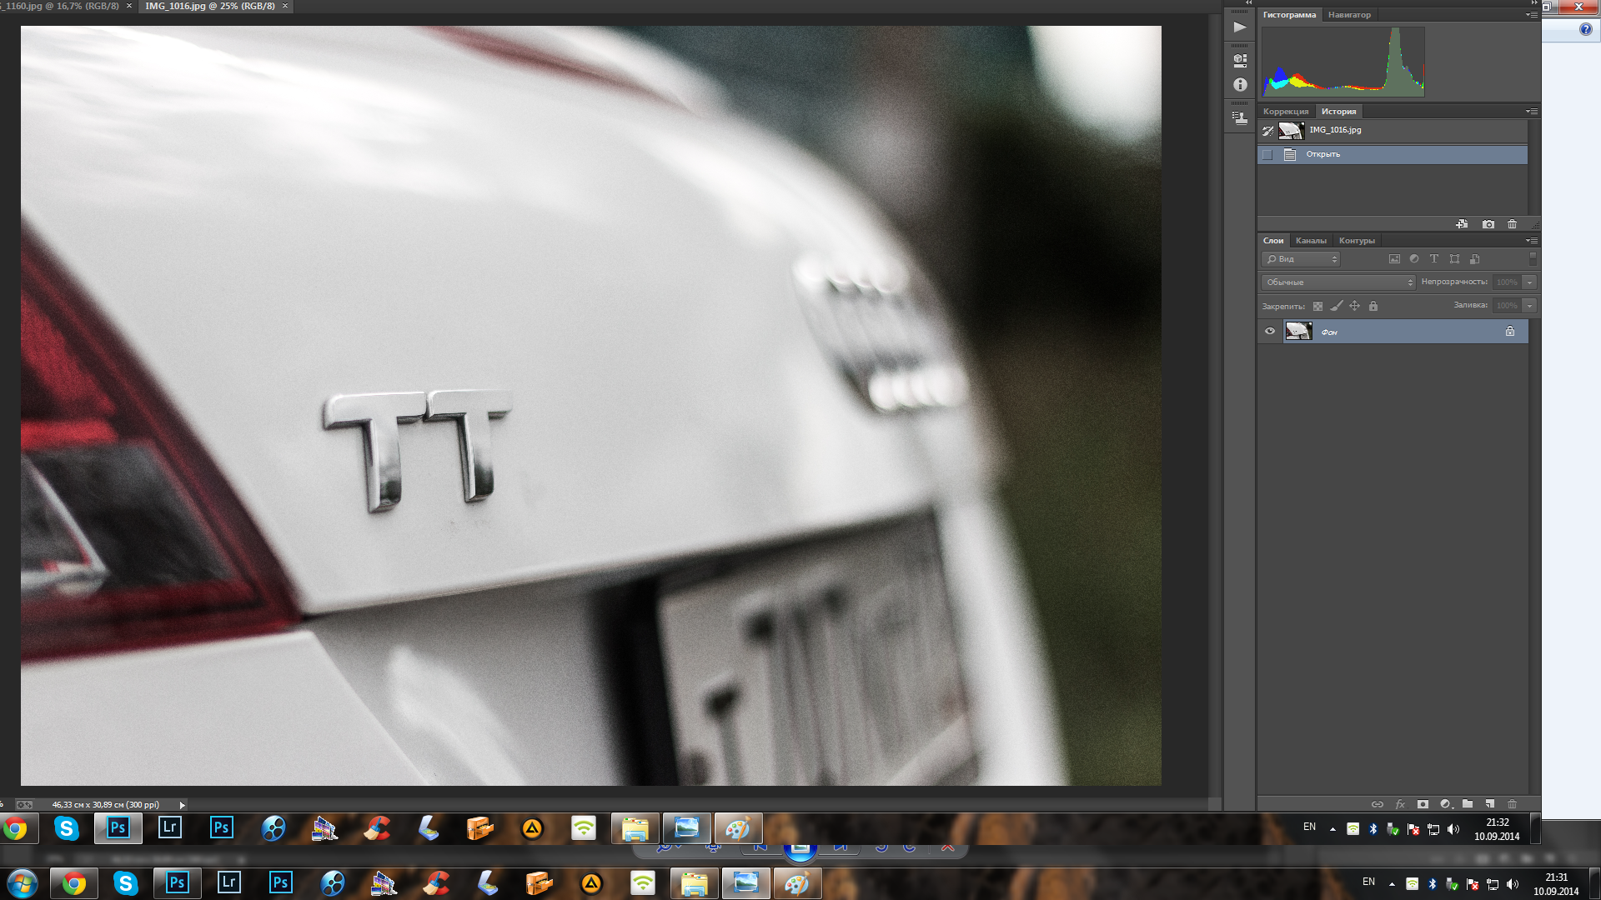Hide the Фон layer with the eye icon
Image resolution: width=1601 pixels, height=900 pixels.
(1270, 331)
